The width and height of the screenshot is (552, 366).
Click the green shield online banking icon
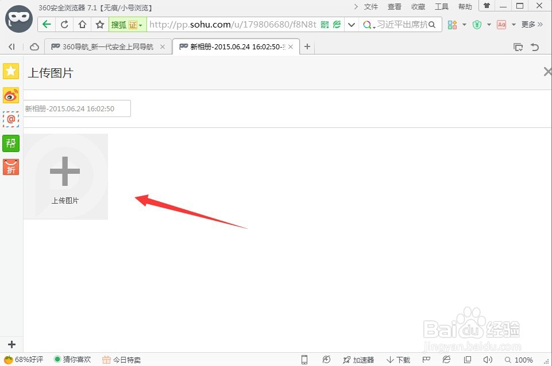[477, 25]
